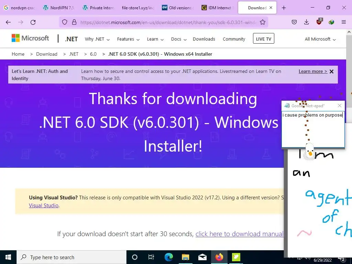Open the uBlock Origin extension
Viewport: 352px width, 264px height.
click(x=319, y=22)
